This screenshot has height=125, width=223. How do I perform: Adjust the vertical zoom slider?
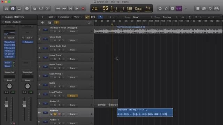[x=201, y=17]
